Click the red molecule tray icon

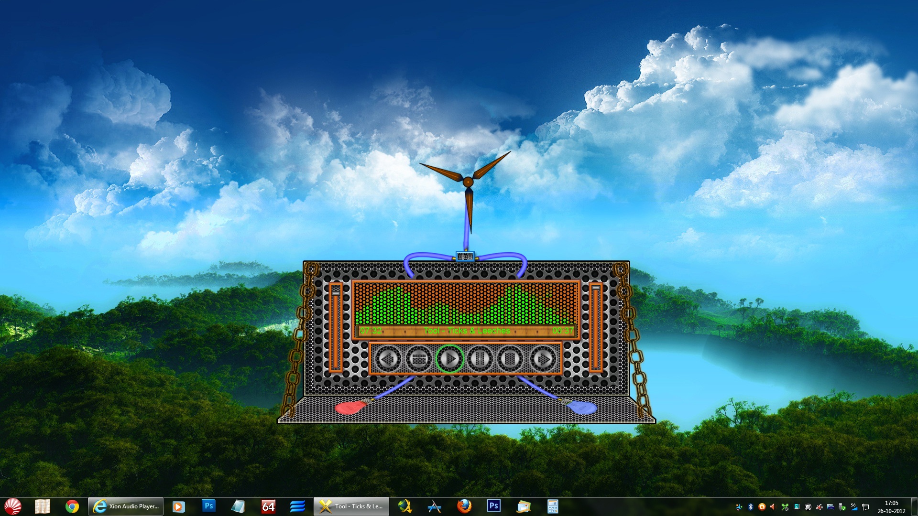click(820, 507)
